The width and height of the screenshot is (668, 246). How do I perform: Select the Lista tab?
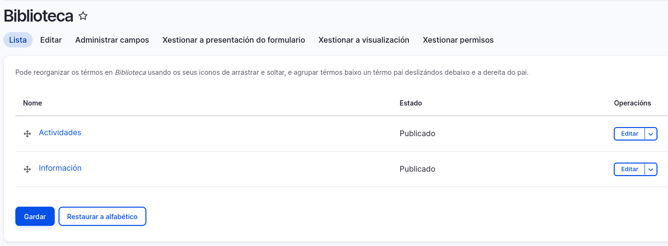(x=18, y=40)
